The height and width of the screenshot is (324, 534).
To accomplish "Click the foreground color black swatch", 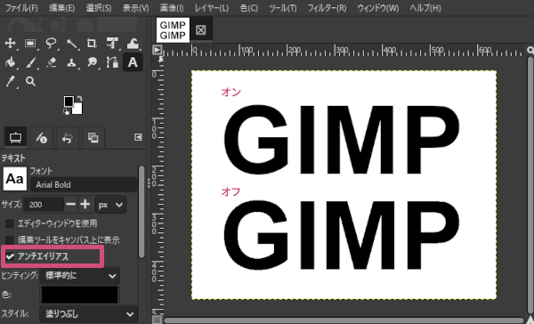I will (x=69, y=101).
